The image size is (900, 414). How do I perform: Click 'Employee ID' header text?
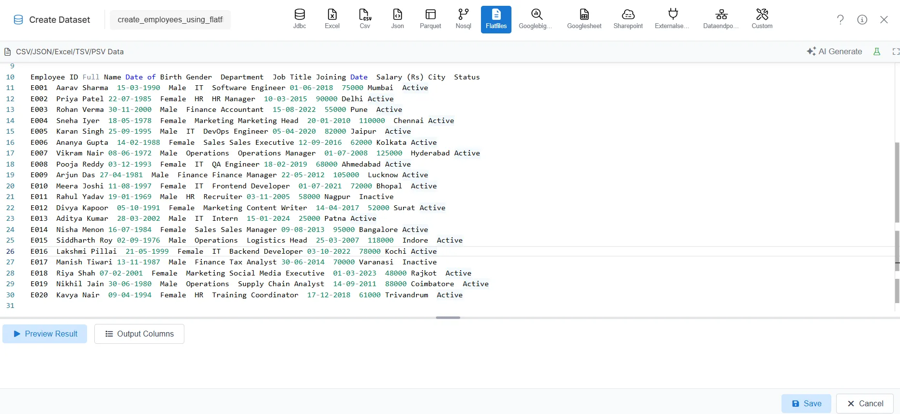point(54,77)
